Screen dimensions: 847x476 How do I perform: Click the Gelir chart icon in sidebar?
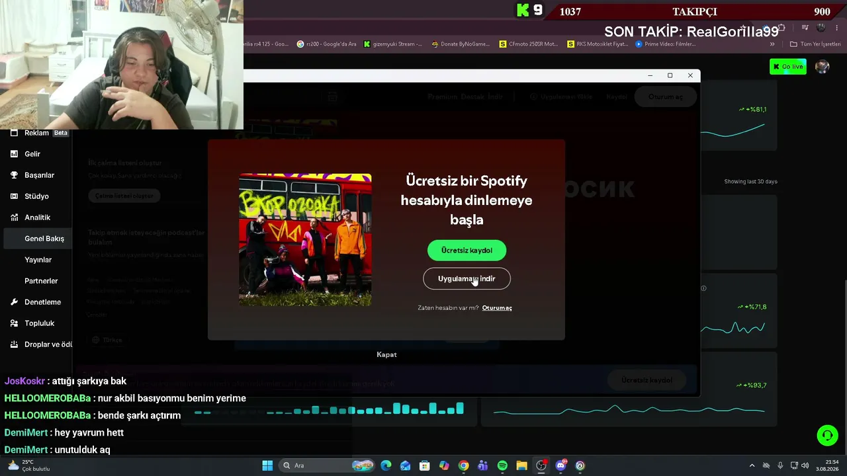click(14, 154)
